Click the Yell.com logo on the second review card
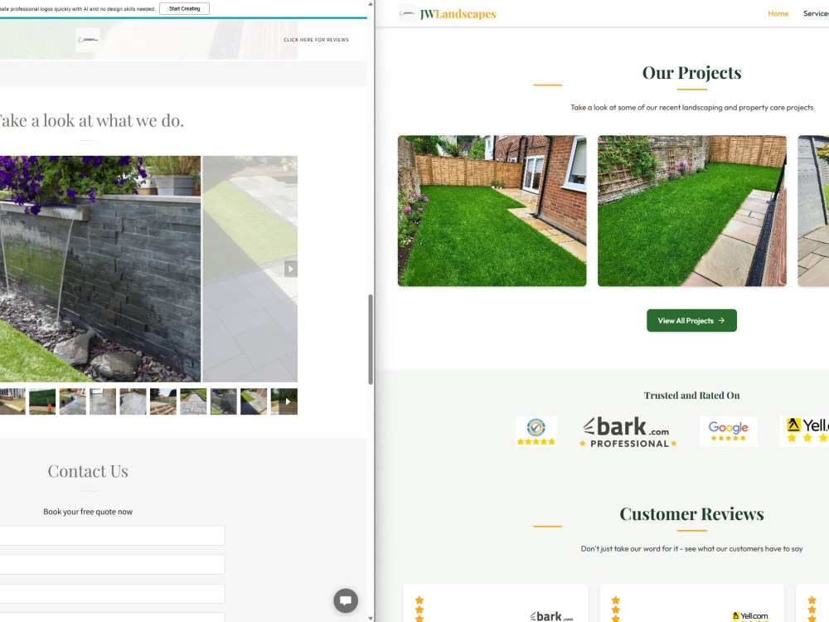The image size is (829, 622). point(750,616)
